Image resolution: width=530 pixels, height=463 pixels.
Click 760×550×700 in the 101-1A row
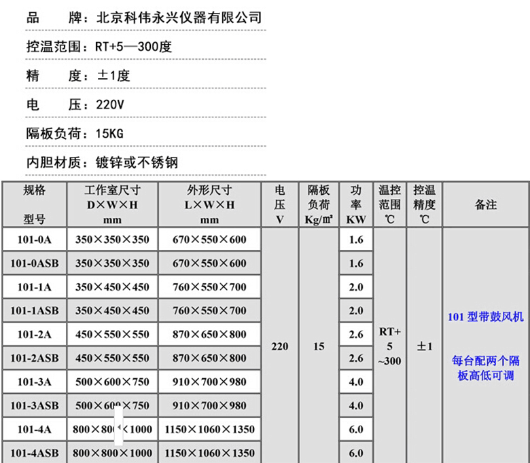click(x=209, y=286)
